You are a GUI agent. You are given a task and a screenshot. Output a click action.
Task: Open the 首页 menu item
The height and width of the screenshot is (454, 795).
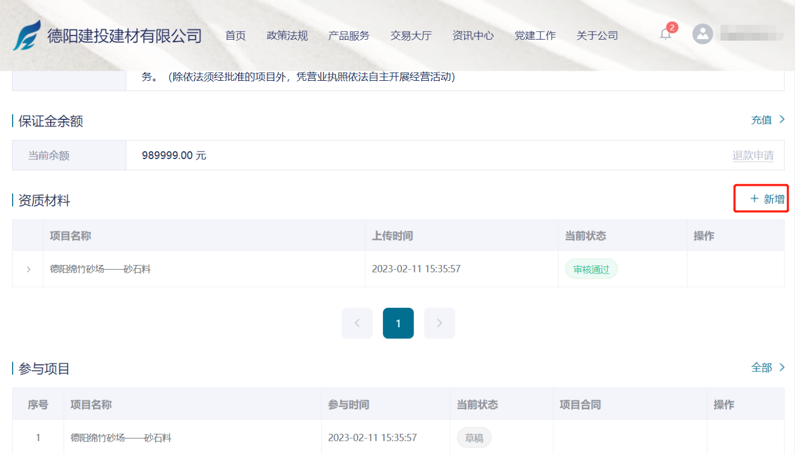236,35
